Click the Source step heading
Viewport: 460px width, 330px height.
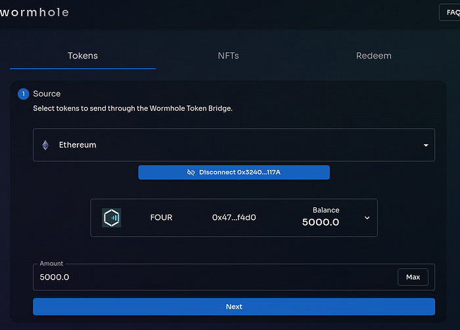click(x=47, y=94)
